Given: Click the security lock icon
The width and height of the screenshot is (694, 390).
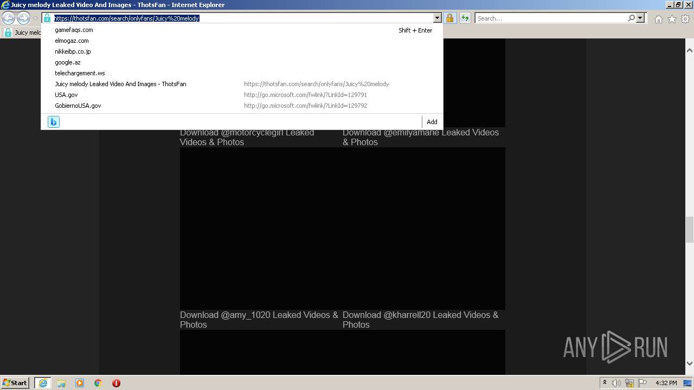Looking at the screenshot, I should [449, 18].
